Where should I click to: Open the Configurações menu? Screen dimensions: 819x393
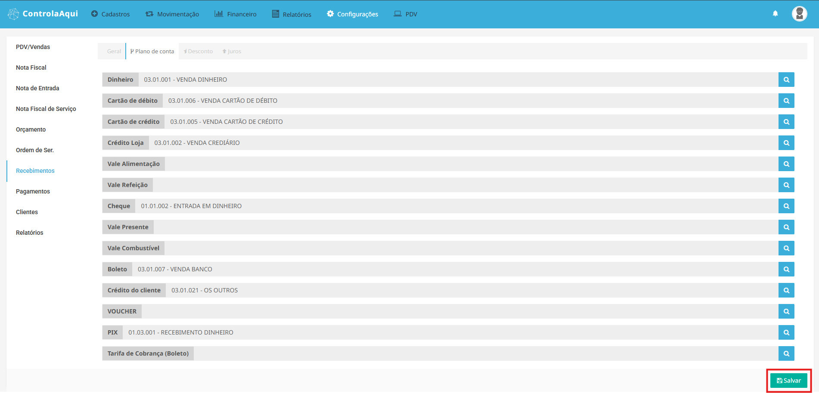pos(352,14)
